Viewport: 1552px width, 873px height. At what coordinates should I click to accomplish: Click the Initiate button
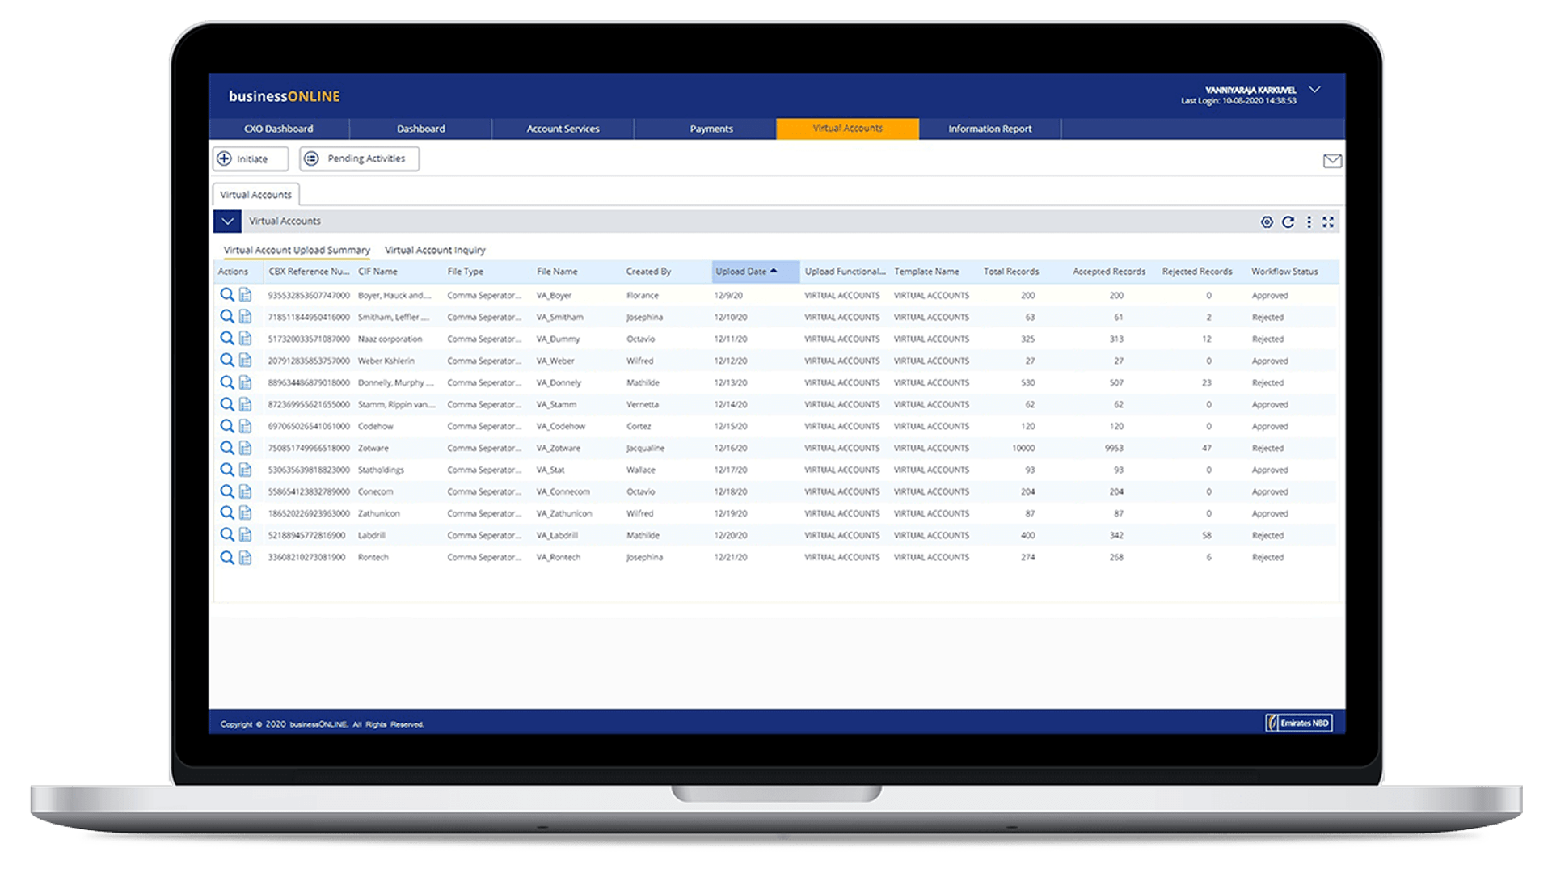(x=251, y=159)
